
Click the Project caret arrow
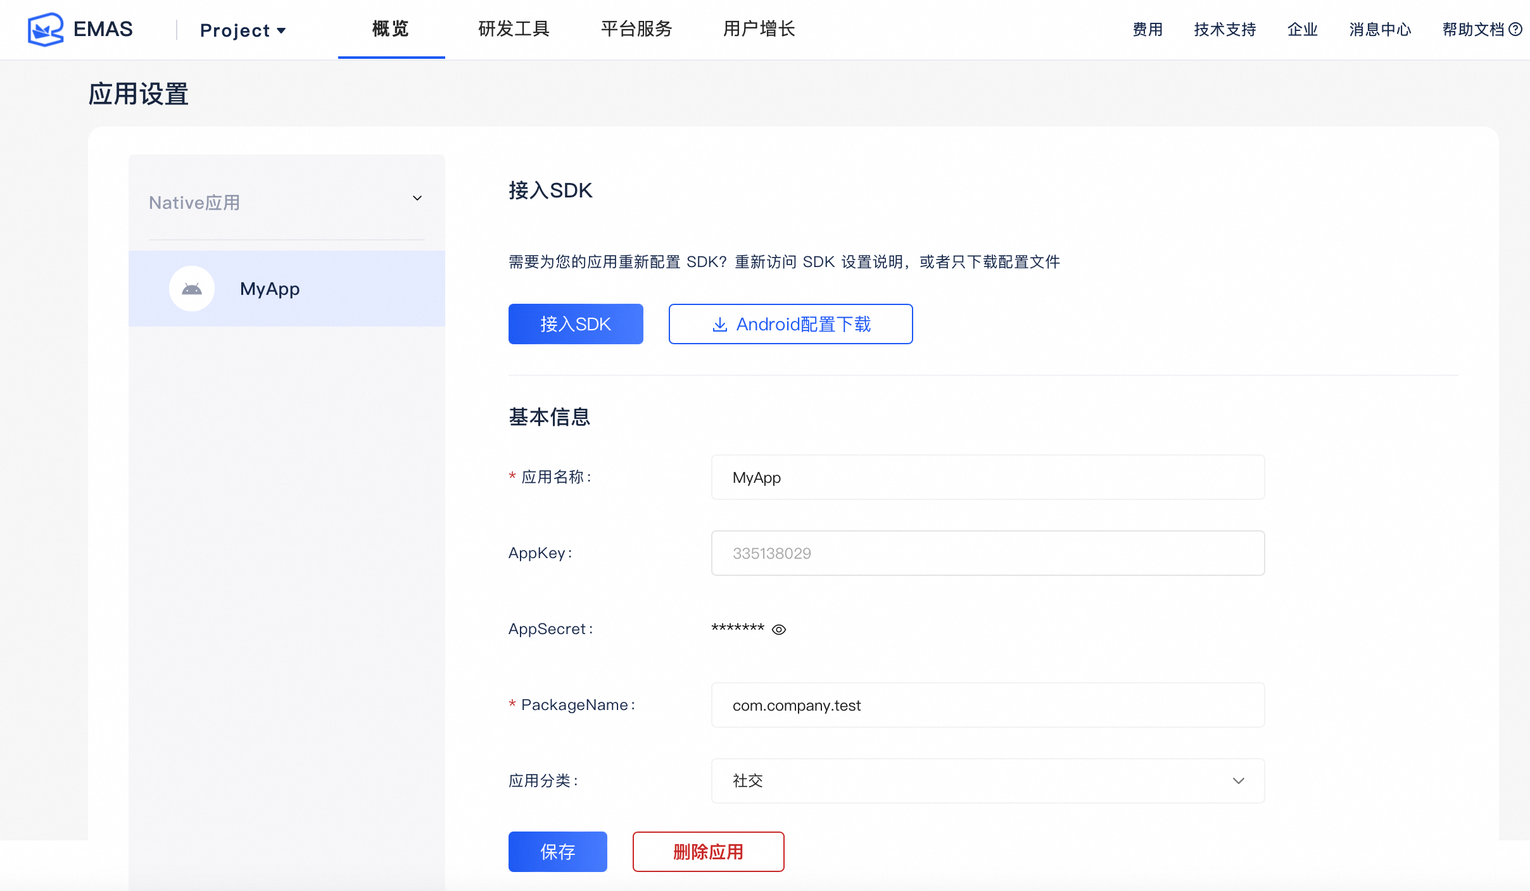pyautogui.click(x=282, y=30)
